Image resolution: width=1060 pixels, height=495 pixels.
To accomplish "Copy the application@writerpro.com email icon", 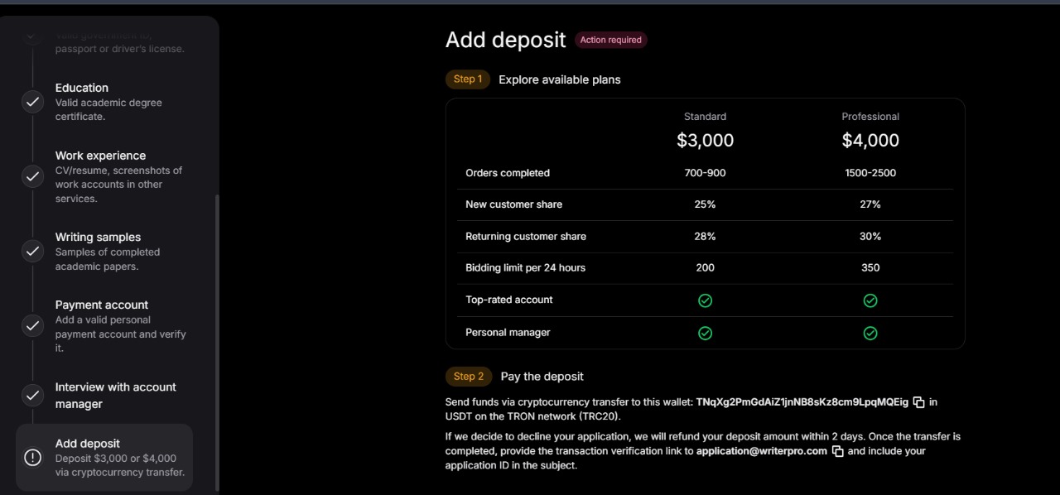I will [x=837, y=451].
